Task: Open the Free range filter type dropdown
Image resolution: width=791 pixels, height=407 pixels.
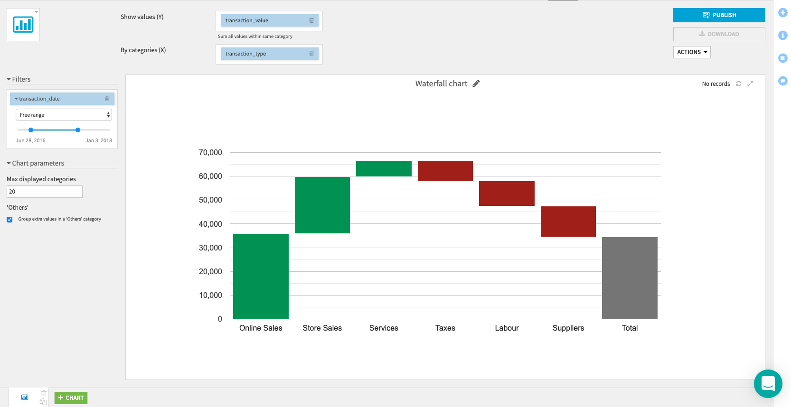Action: (64, 115)
